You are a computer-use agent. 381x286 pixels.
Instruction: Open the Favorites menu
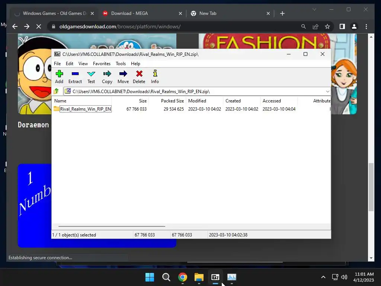pos(102,63)
